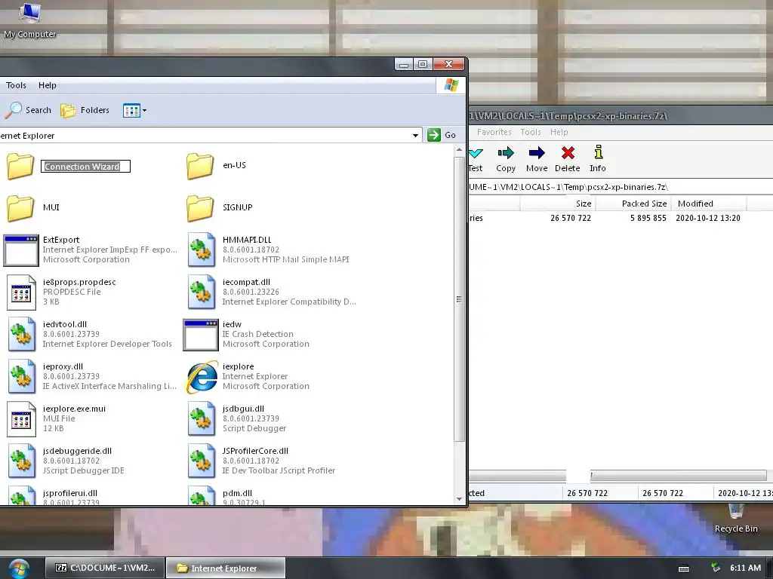Click Move icon in 7-Zip toolbar
The width and height of the screenshot is (773, 579).
537,153
